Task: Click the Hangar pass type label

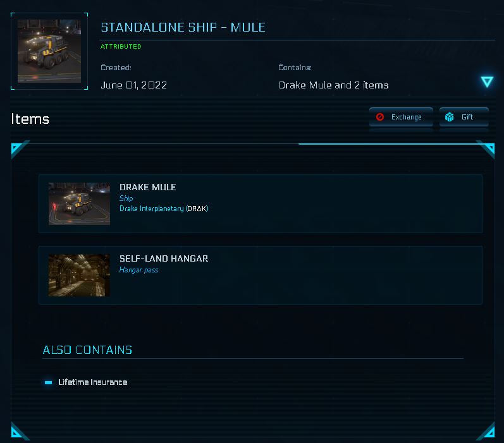Action: (138, 270)
